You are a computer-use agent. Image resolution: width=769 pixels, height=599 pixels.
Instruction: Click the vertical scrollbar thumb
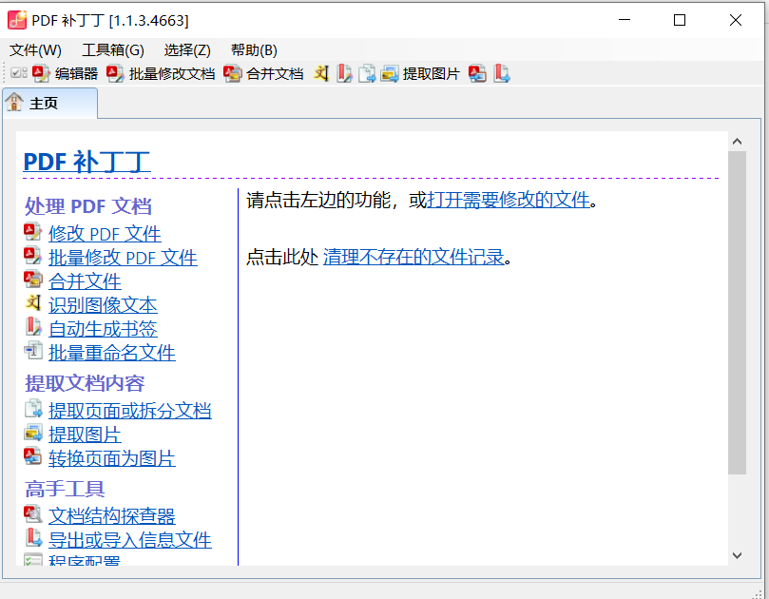[737, 313]
